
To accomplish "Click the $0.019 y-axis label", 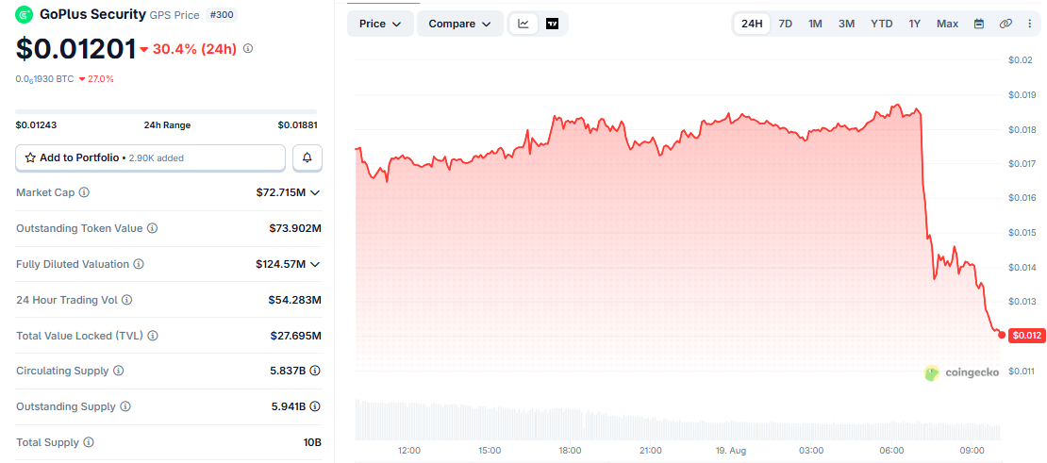I will pyautogui.click(x=1021, y=94).
